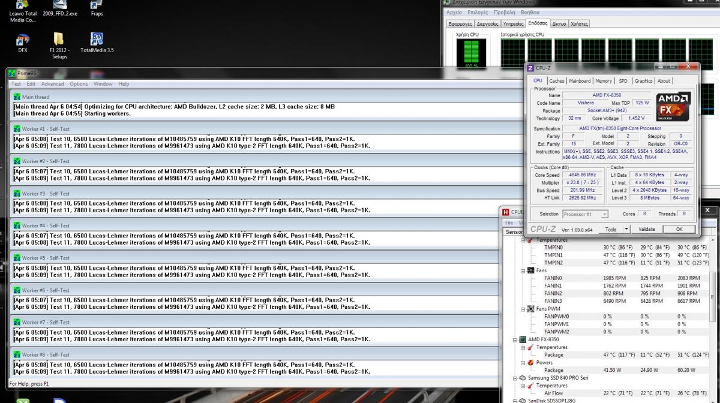This screenshot has height=403, width=720.
Task: Collapse the AMD FX-8350 node in HWMonitor
Action: pos(515,339)
